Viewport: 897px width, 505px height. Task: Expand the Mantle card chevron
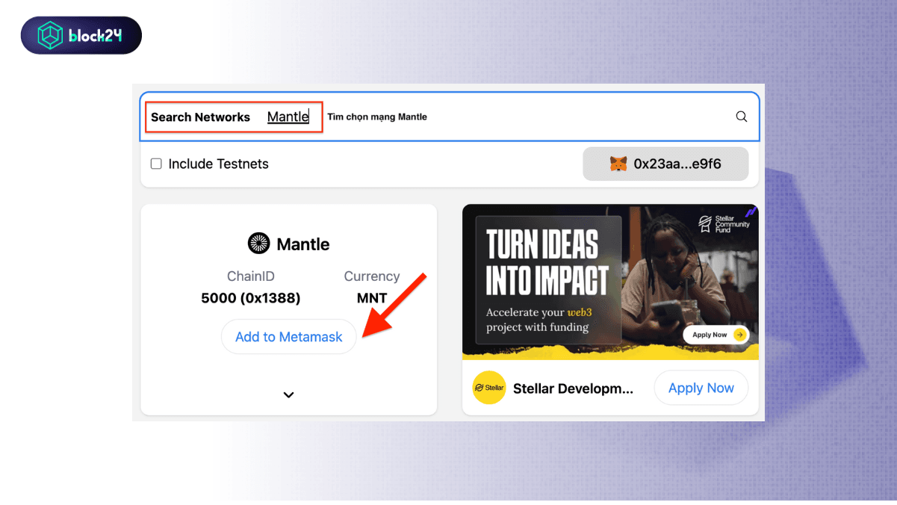tap(289, 394)
